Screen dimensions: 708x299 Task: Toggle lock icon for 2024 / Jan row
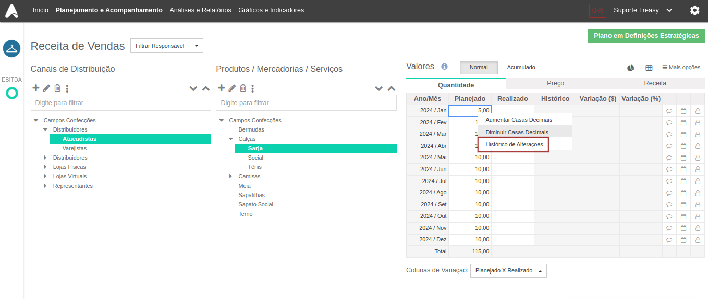pyautogui.click(x=698, y=111)
